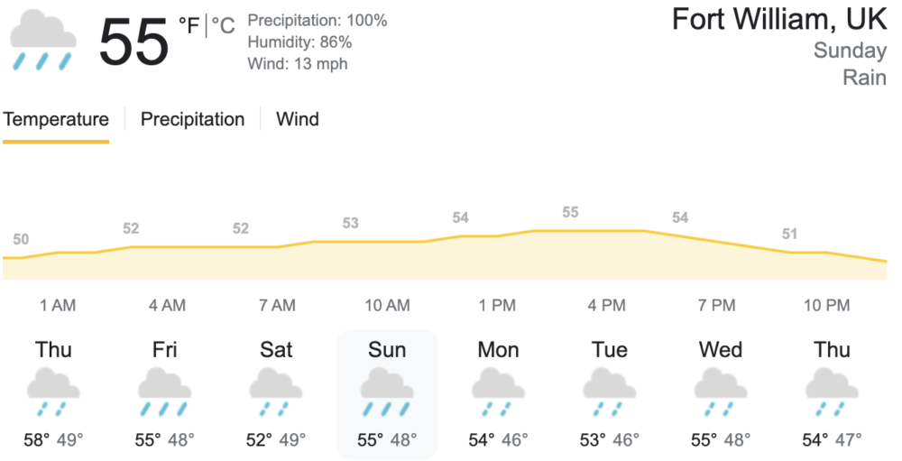Click Tuesday's rain cloud icon
The height and width of the screenshot is (461, 902).
609,394
